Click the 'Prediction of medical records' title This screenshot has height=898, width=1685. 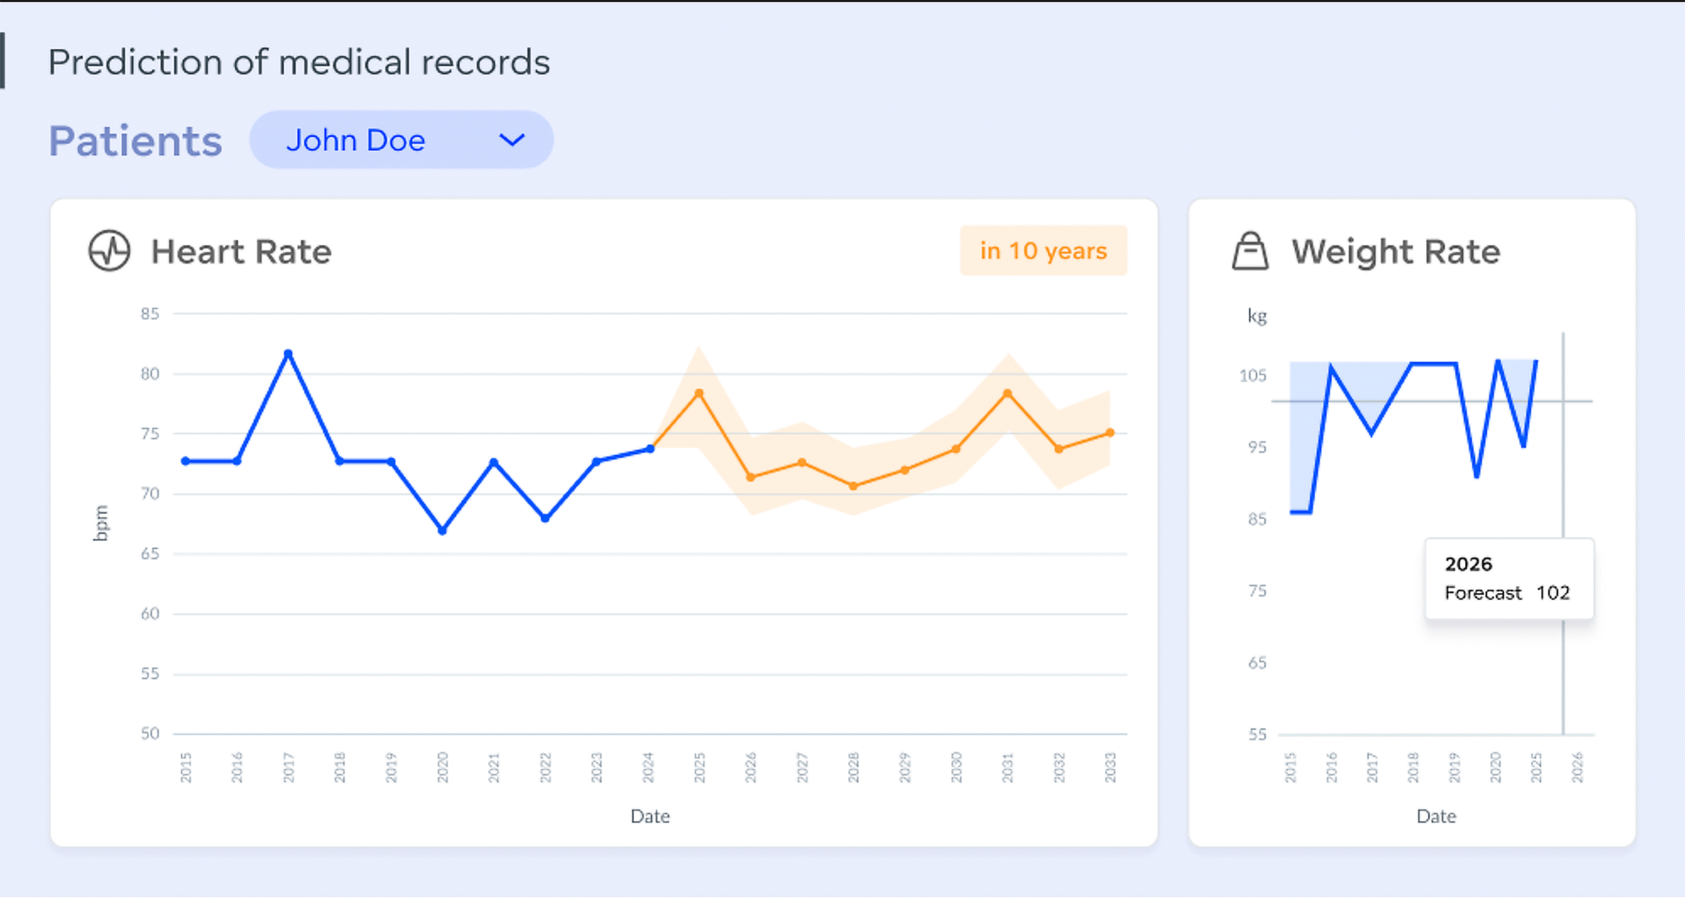tap(299, 61)
